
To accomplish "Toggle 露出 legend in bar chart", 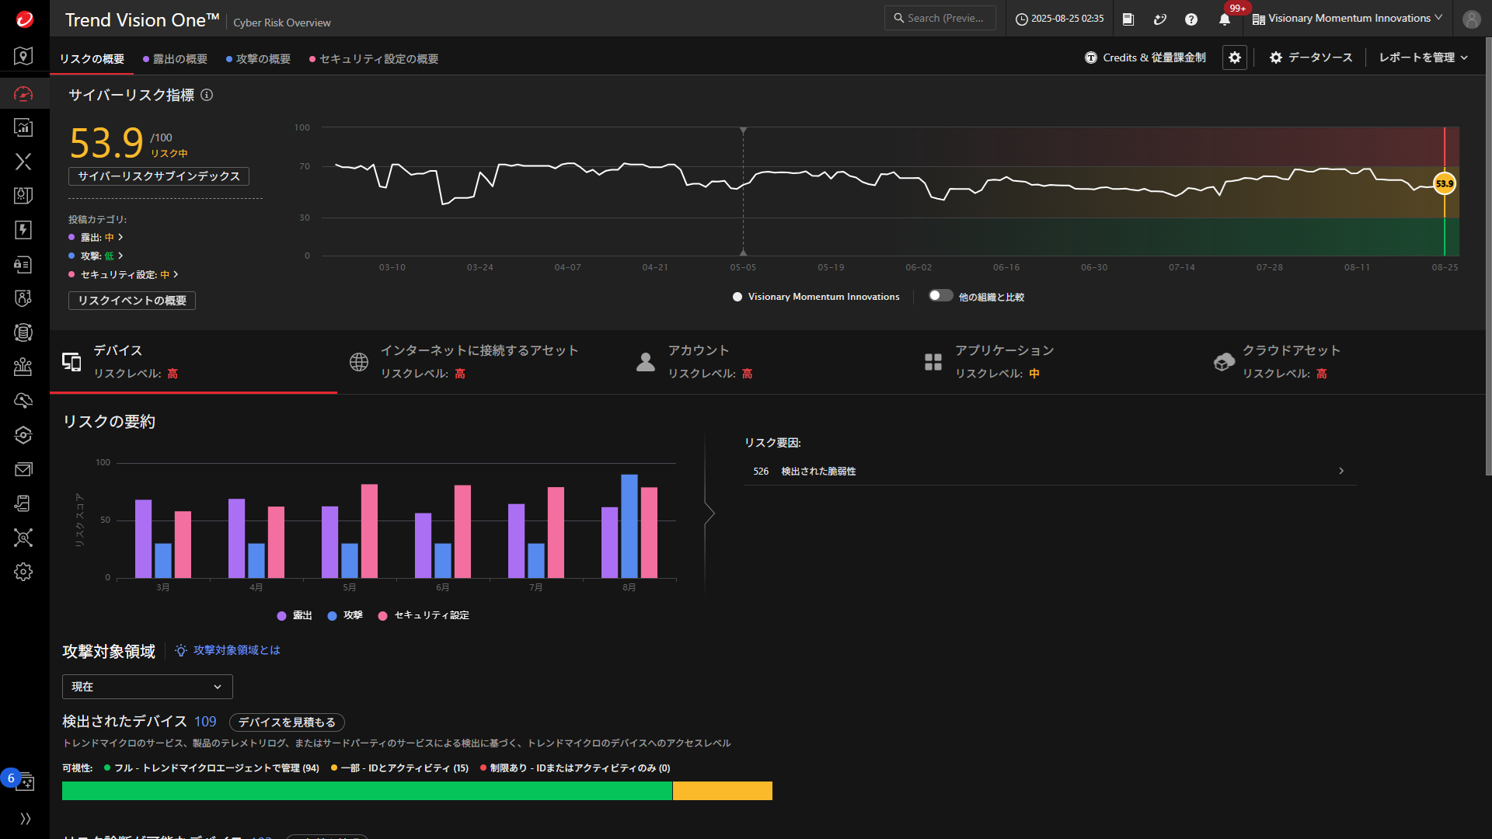I will 295,615.
